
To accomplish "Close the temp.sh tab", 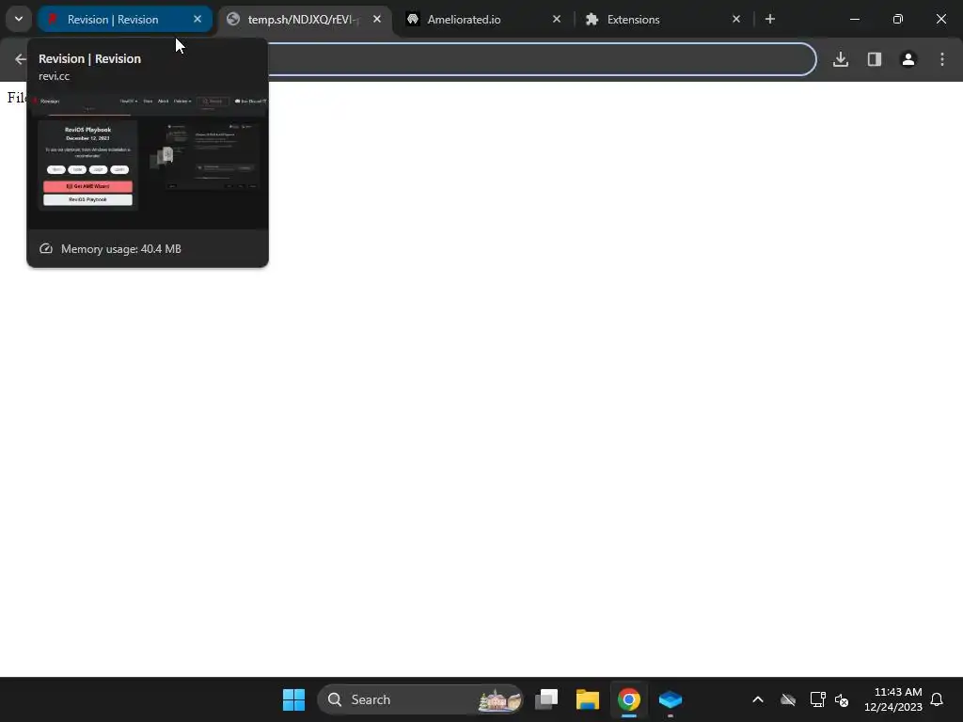I will click(377, 19).
